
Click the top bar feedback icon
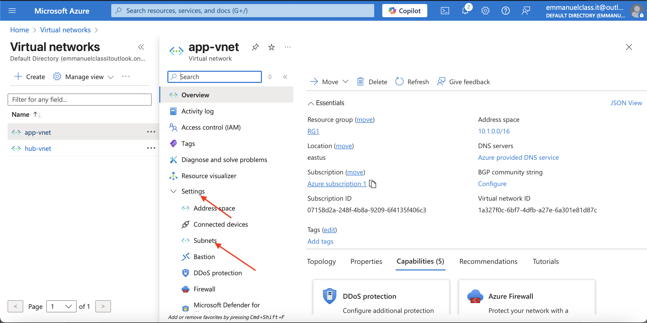pos(526,11)
